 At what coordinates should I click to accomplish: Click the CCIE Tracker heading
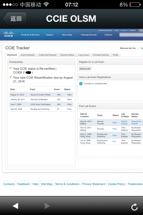pos(17,48)
